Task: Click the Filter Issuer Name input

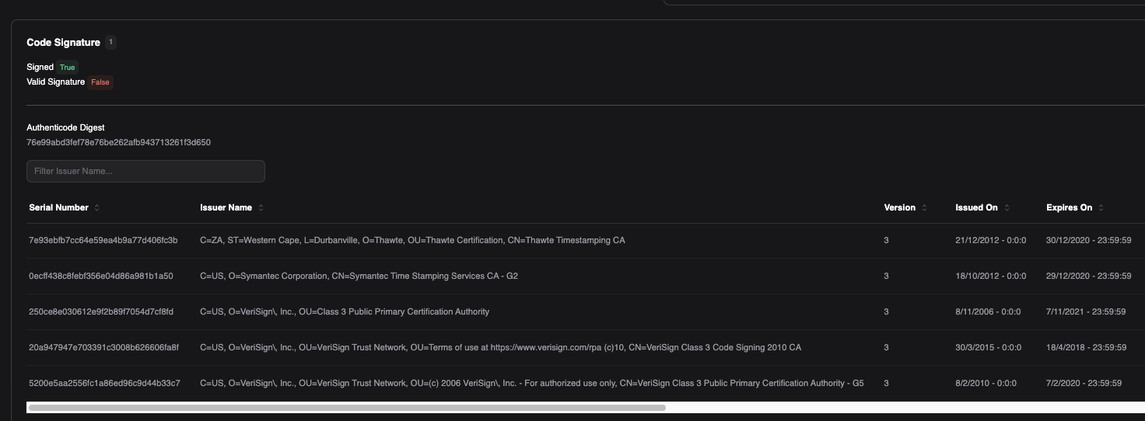Action: pos(145,171)
